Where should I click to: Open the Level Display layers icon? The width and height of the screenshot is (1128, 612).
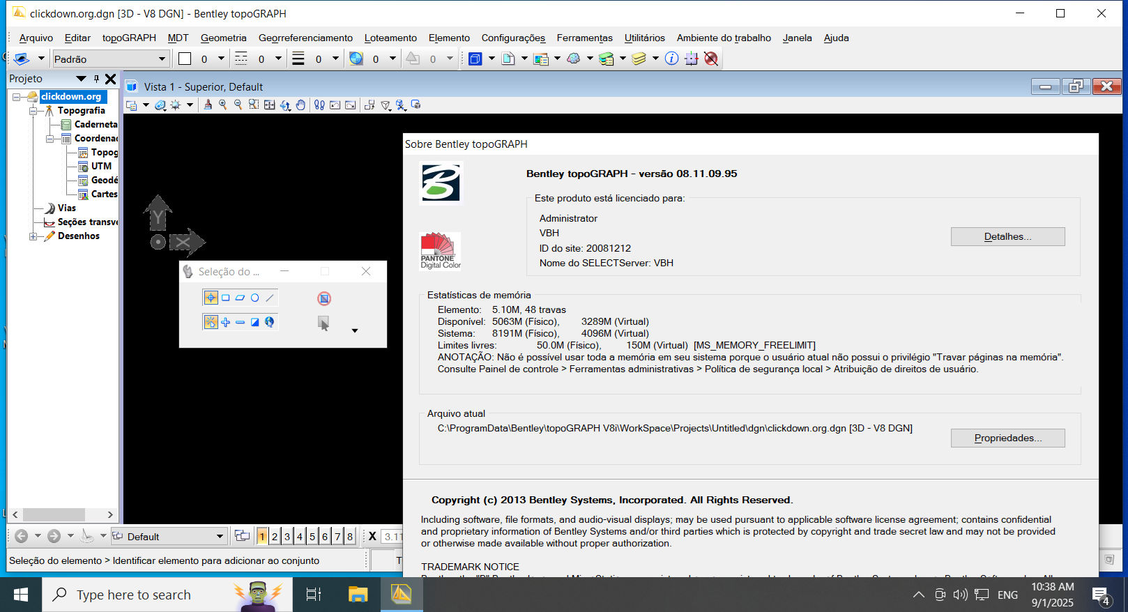(639, 59)
